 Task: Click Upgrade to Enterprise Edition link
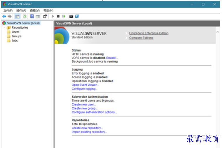149,33
